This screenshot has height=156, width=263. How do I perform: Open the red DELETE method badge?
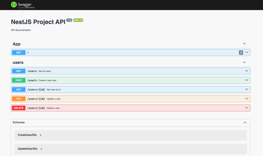pyautogui.click(x=19, y=108)
